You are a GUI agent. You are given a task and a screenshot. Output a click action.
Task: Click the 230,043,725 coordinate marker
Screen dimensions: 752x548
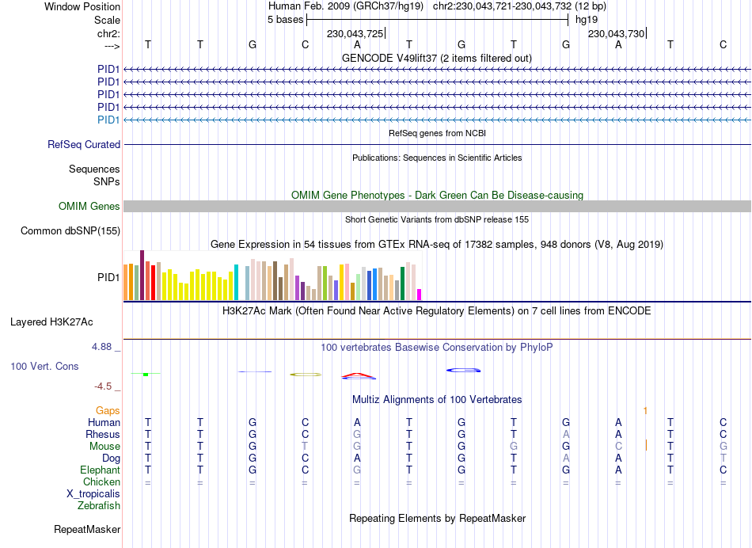355,33
